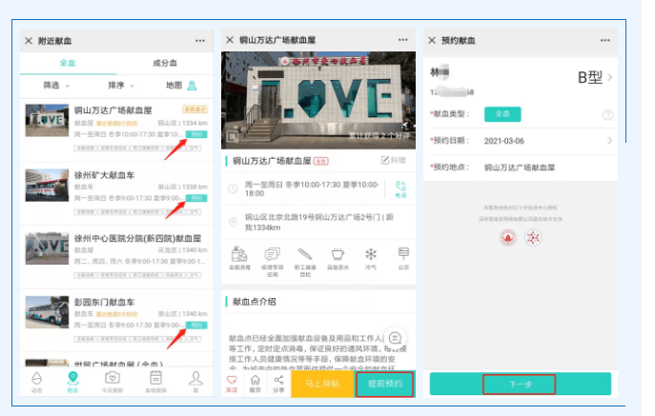
Task: Select the 全血 donation type chip
Action: (502, 114)
